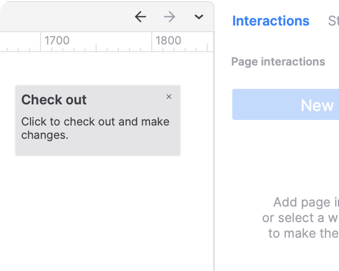Open the chevron dropdown beside the arrows
The width and height of the screenshot is (339, 271).
198,17
